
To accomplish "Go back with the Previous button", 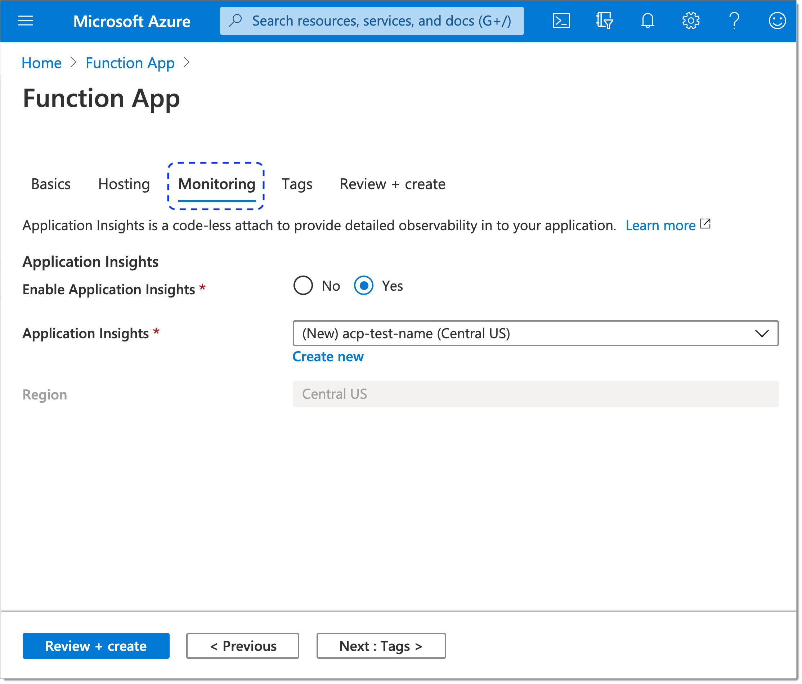I will [243, 646].
